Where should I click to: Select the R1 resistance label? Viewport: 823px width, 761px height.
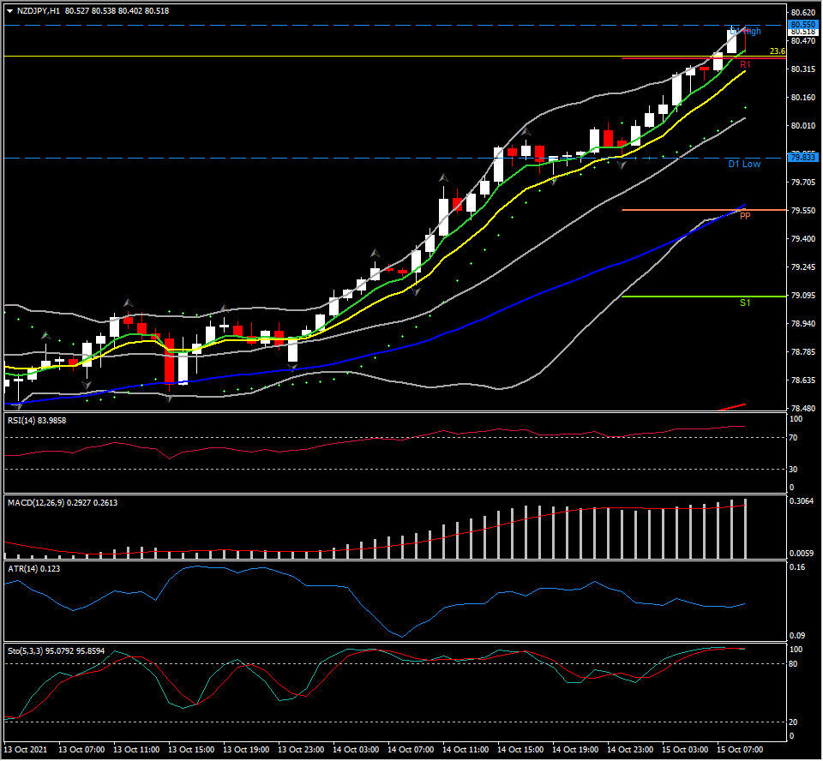point(745,64)
